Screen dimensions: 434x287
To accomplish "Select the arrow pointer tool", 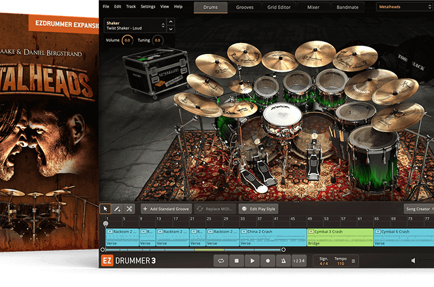I will (105, 209).
